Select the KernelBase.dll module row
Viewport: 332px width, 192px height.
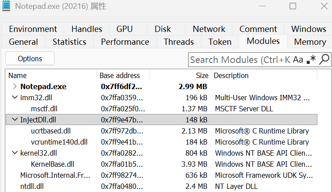pyautogui.click(x=52, y=164)
